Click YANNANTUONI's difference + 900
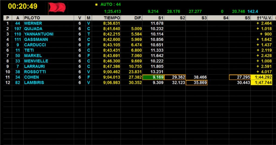Image resolution: width=276 pixels, height=145 pixels. click(266, 34)
